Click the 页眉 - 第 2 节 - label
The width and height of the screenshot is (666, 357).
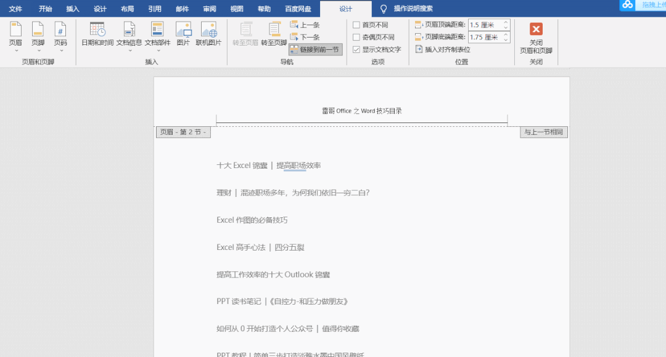[x=184, y=132]
